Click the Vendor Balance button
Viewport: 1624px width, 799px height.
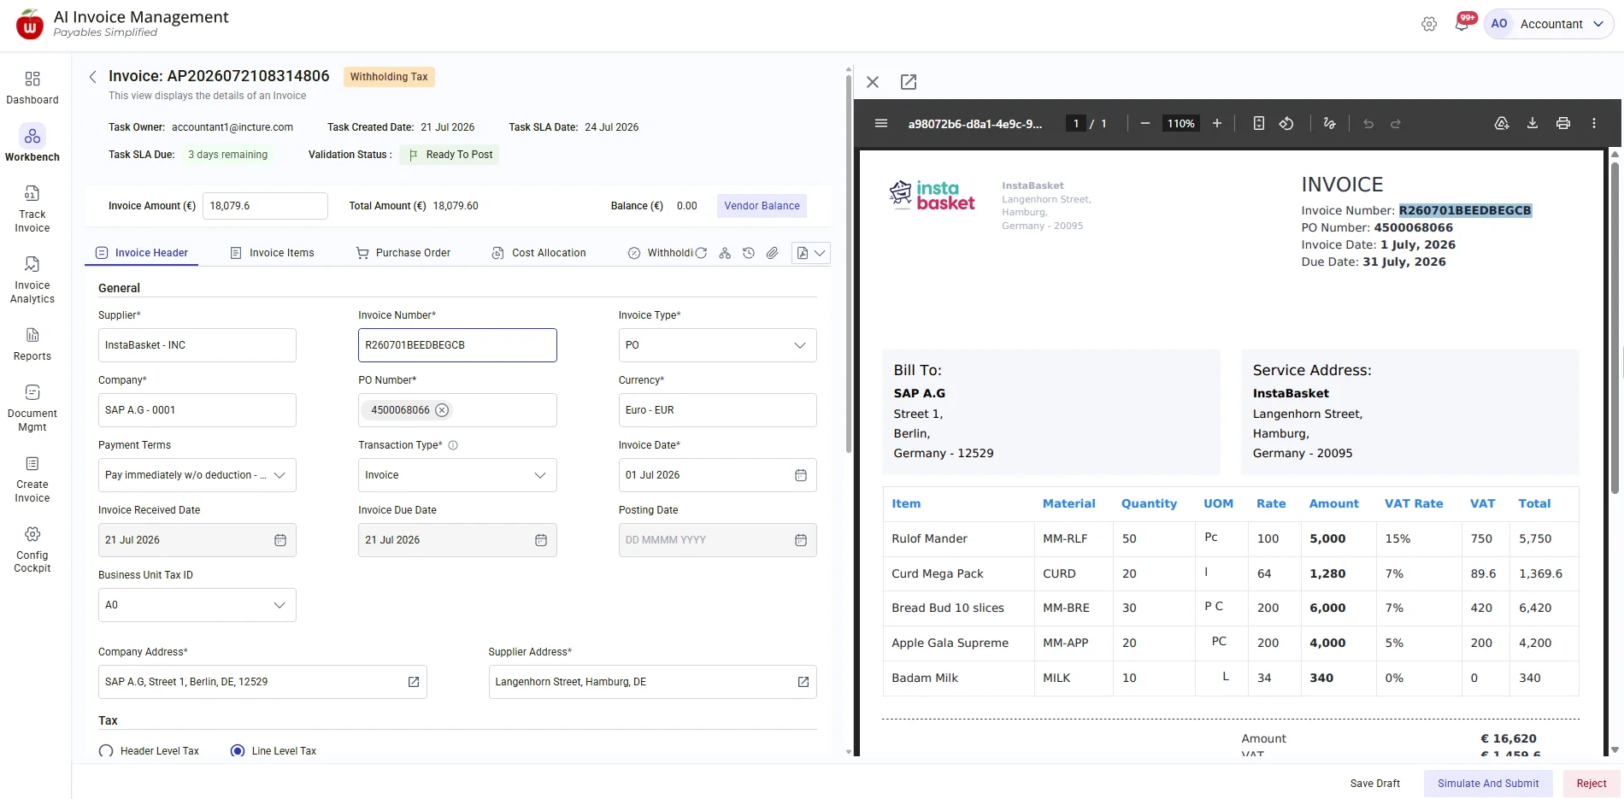click(762, 206)
